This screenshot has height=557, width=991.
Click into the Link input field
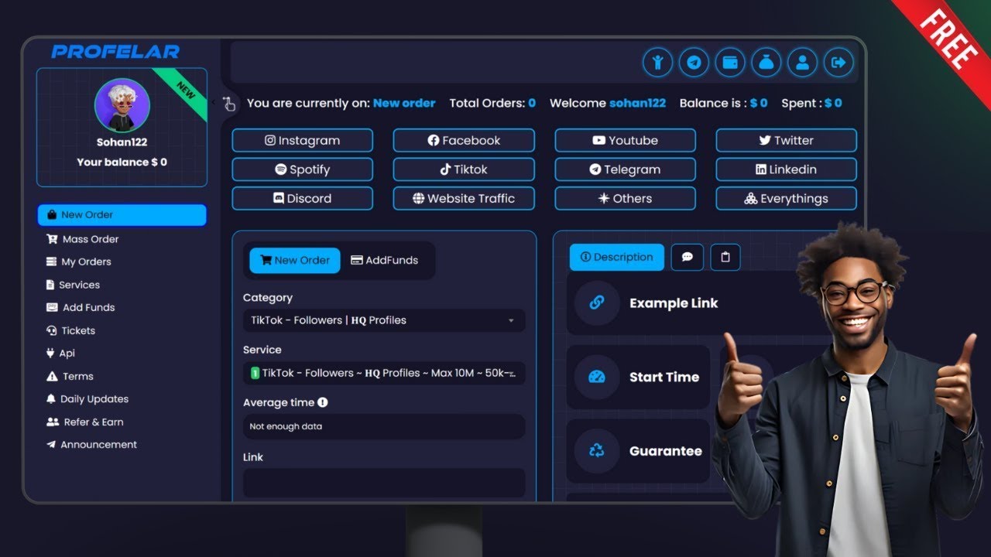(384, 483)
